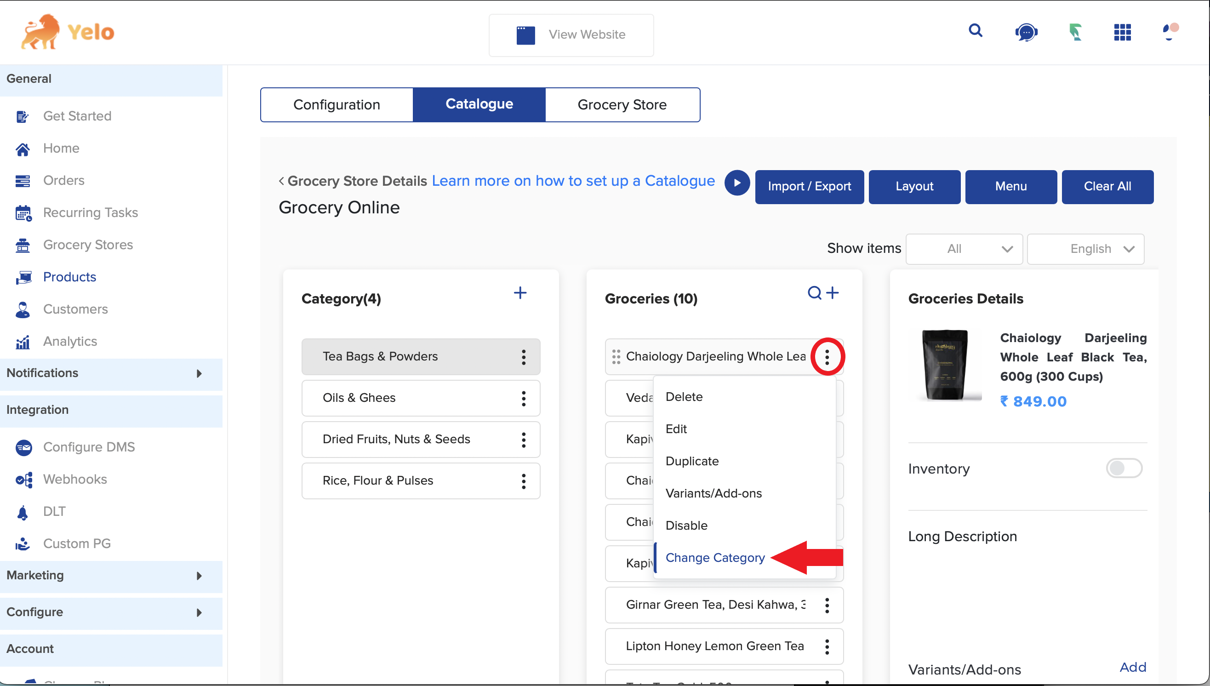Expand the Notifications sidebar section
1210x686 pixels.
point(111,373)
